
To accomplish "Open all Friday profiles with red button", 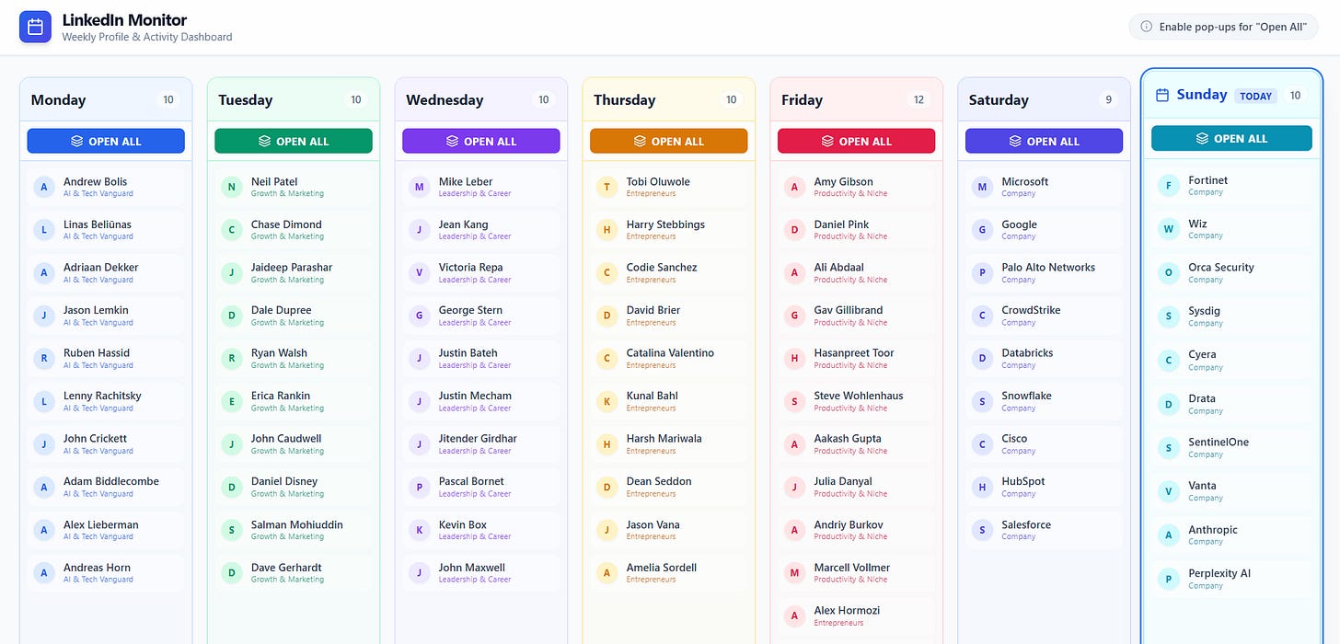I will click(x=857, y=141).
